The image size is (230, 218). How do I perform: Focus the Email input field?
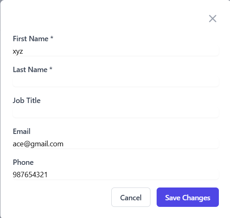coord(116,144)
